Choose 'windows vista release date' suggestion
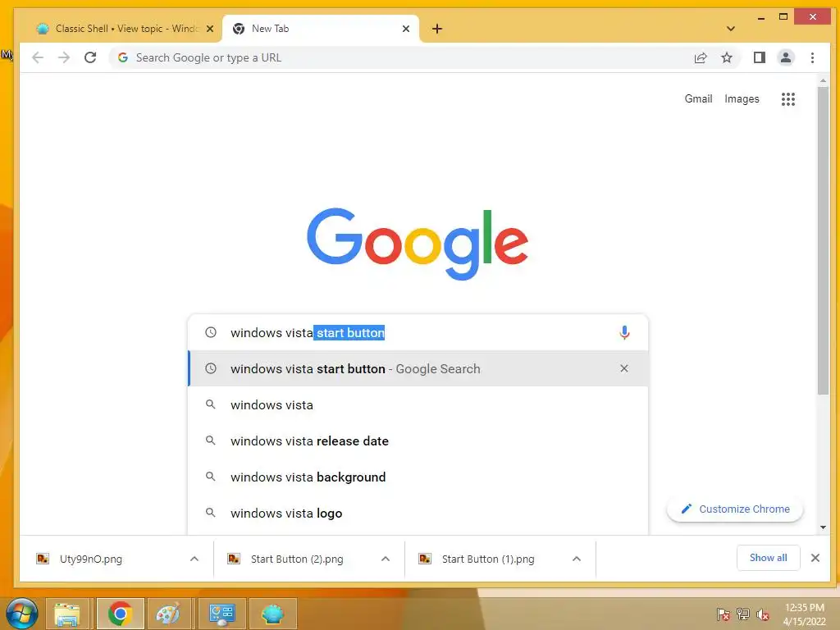This screenshot has height=630, width=840. [418, 441]
